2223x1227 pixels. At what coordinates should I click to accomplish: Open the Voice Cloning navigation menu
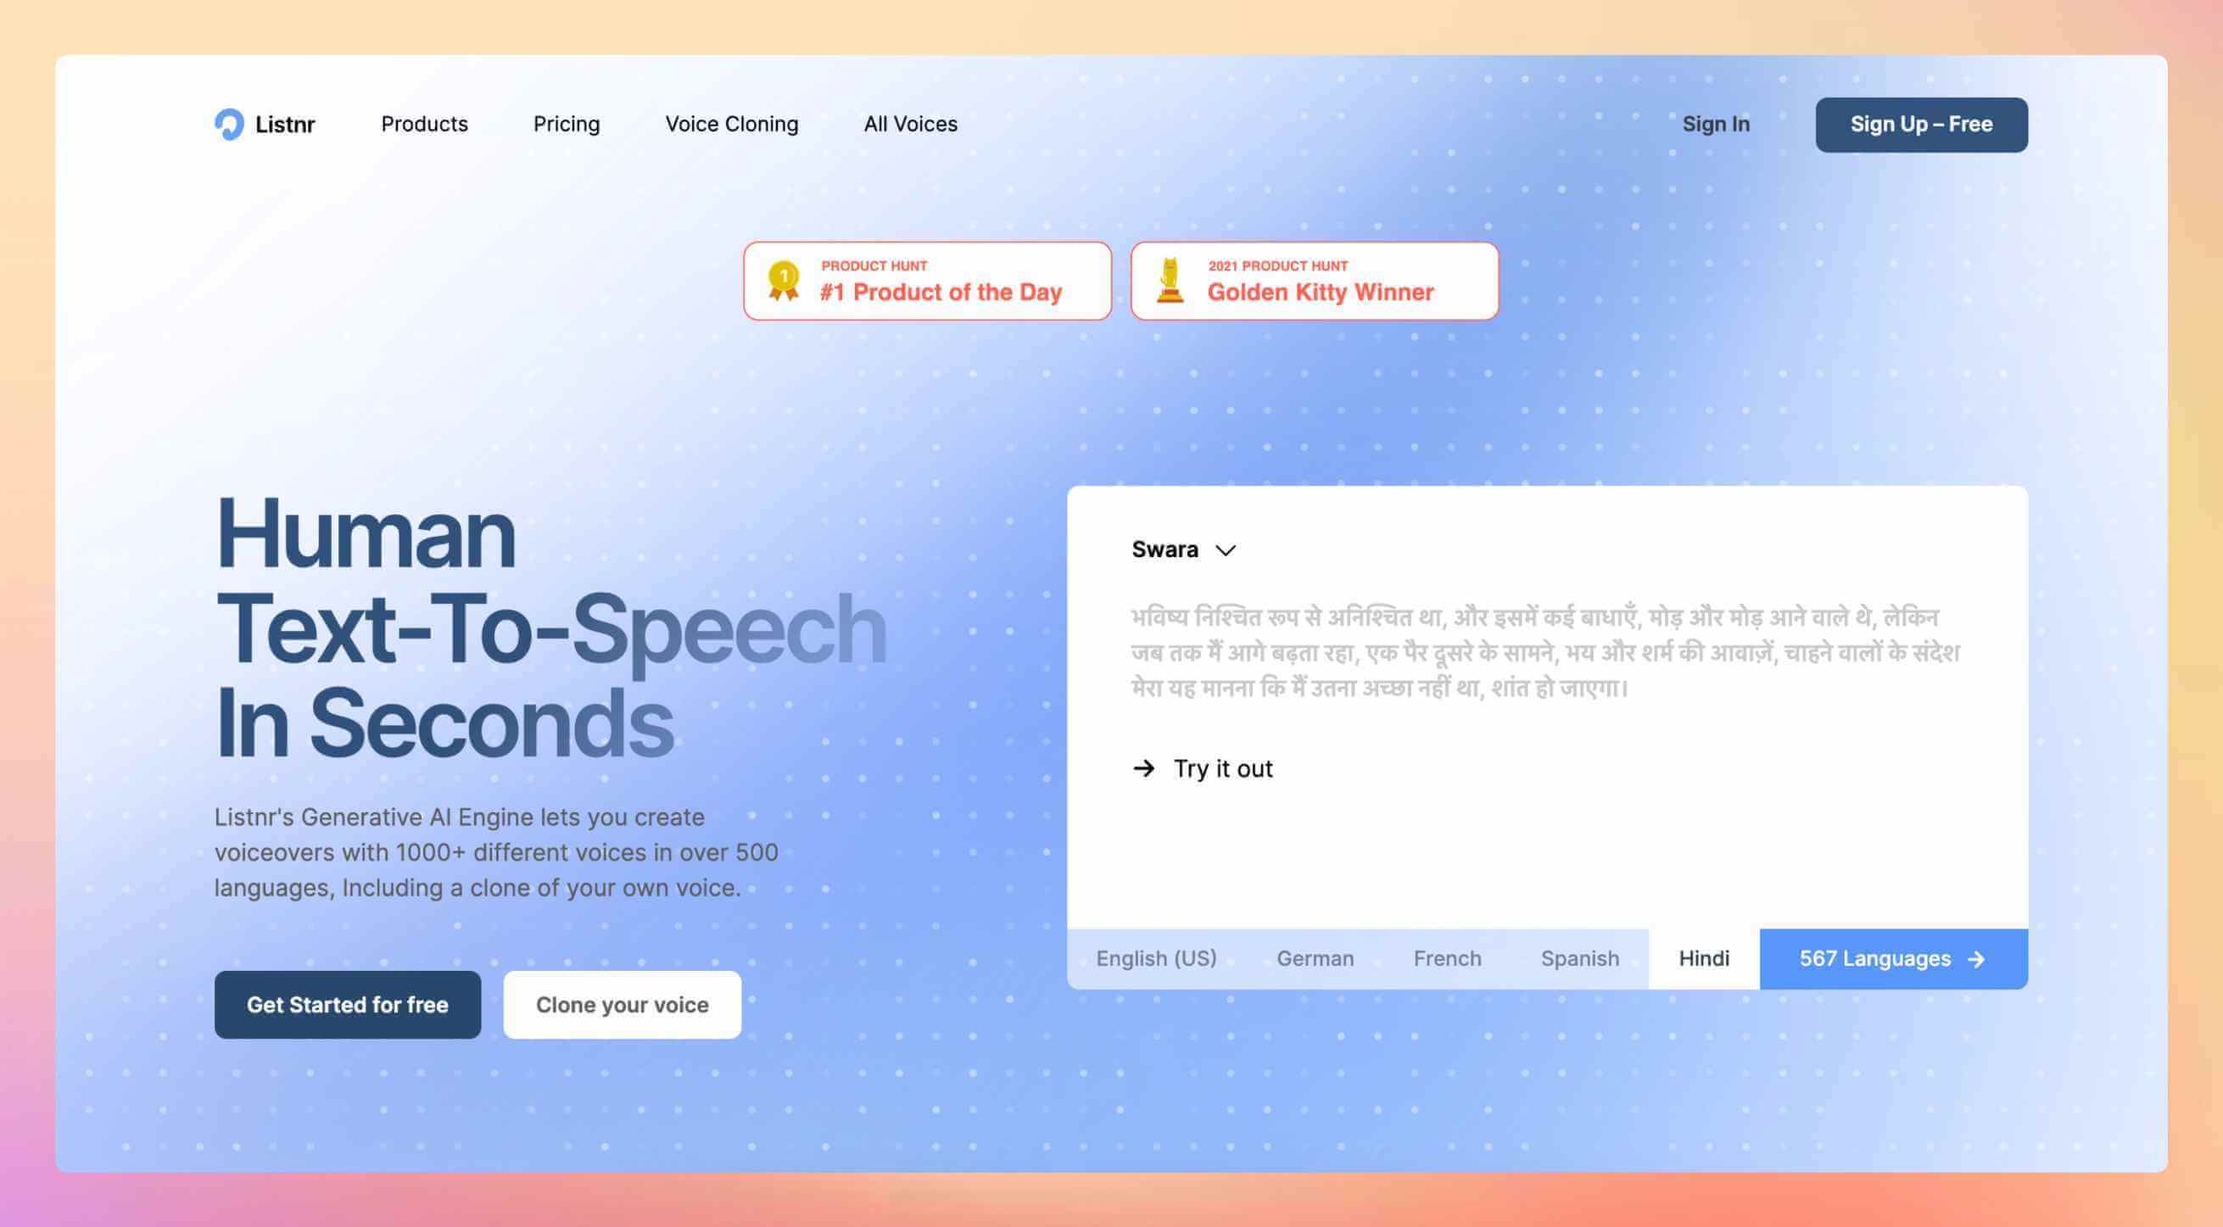click(x=731, y=124)
